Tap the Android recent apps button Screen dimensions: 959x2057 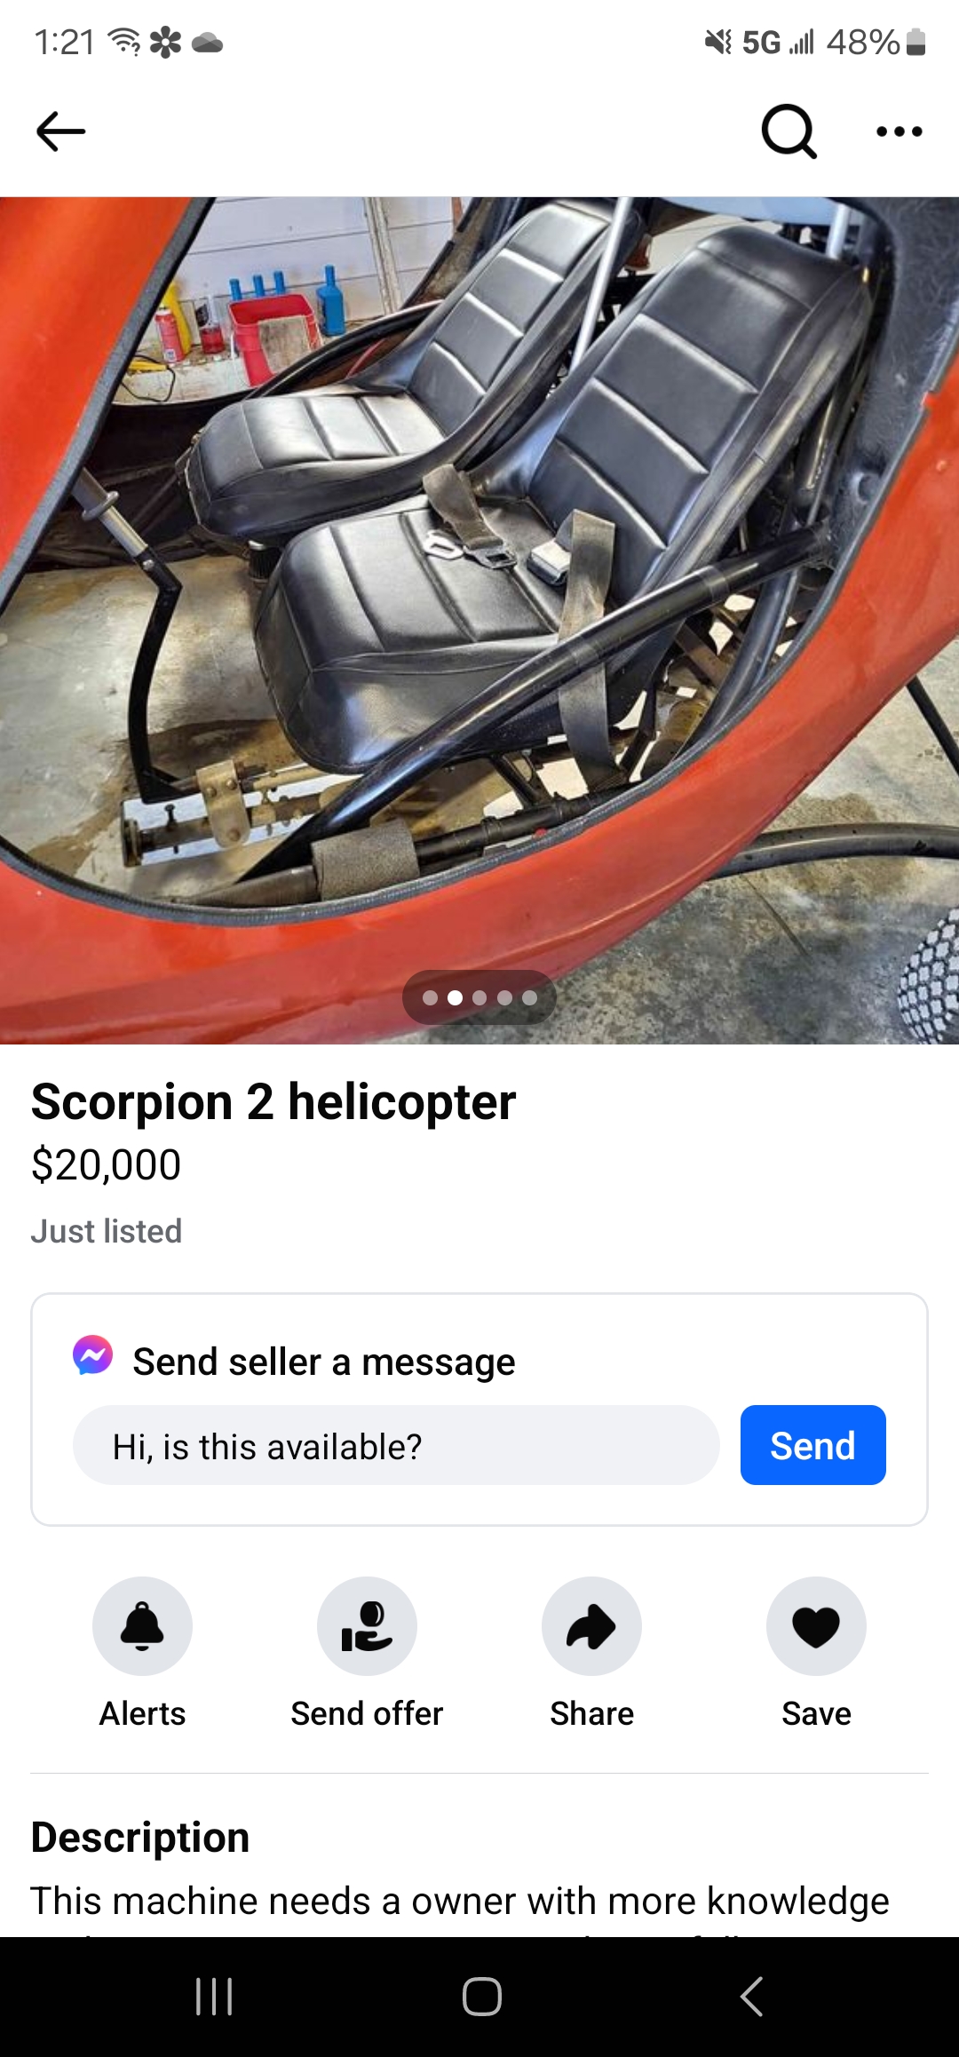click(x=214, y=1997)
